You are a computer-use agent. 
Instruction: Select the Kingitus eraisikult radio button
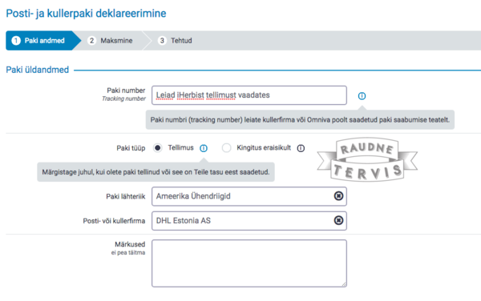coord(226,148)
